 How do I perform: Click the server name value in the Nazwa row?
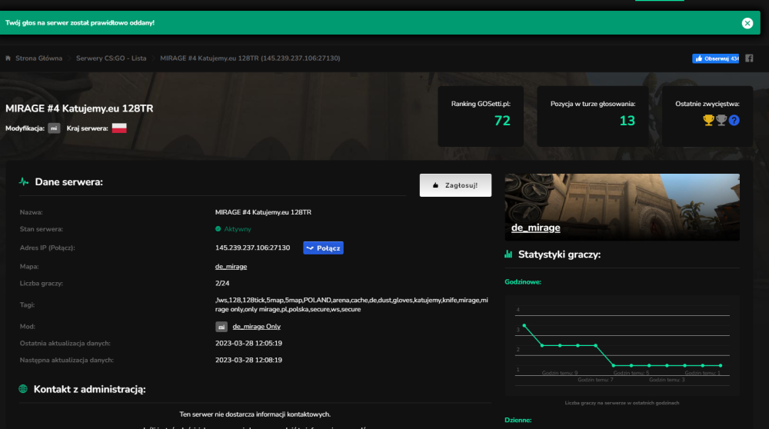point(263,212)
